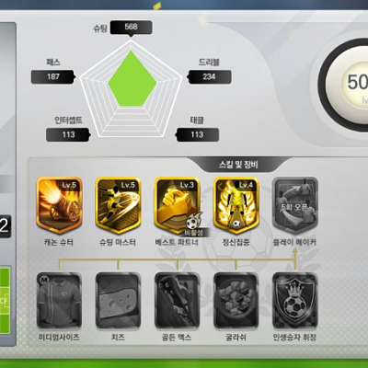
Task: Click the 슈팅 568 stat label
Action: 131,28
